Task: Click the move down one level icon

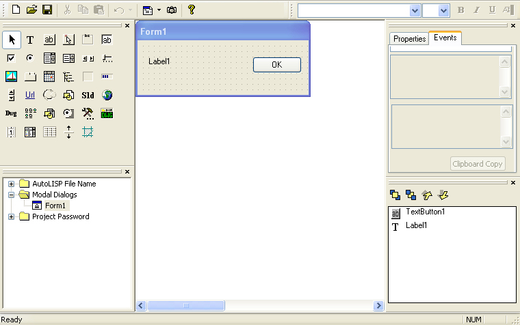Action: click(x=443, y=195)
